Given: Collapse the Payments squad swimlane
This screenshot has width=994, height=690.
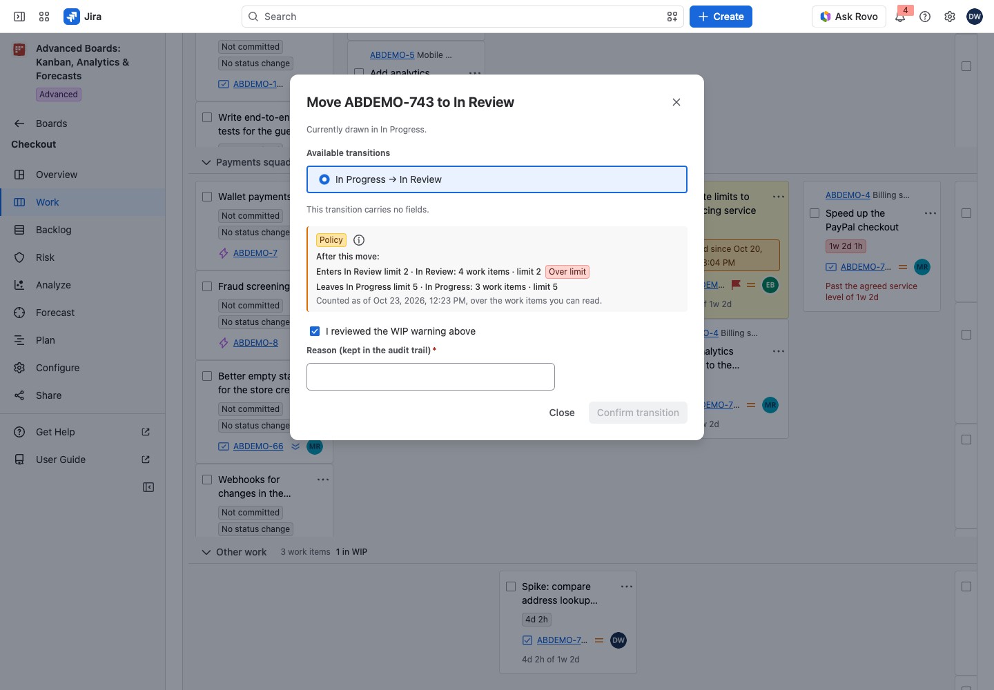Looking at the screenshot, I should click(x=206, y=162).
